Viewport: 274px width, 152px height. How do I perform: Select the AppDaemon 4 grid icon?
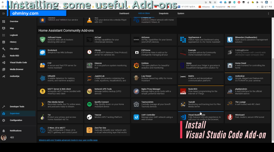[183, 40]
